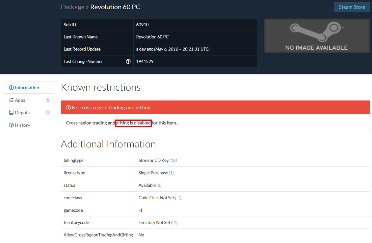Click the warning icon in red restriction banner
The height and width of the screenshot is (243, 372).
(68, 108)
